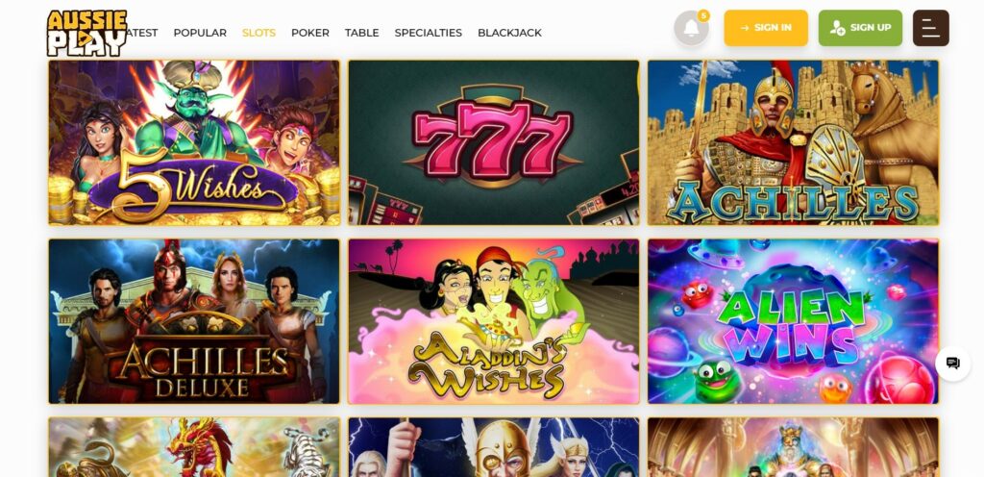Launch the Alien Wins slot game
The width and height of the screenshot is (984, 477).
[x=793, y=321]
